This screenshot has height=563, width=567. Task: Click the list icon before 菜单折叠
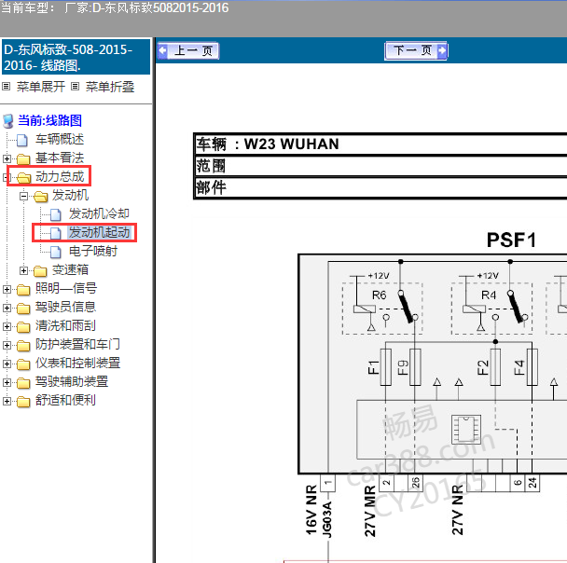tap(75, 87)
